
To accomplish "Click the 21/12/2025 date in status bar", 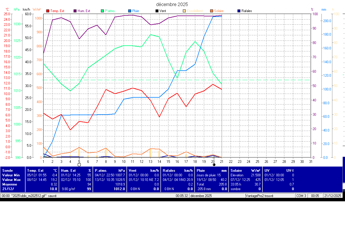I will click(x=333, y=196).
